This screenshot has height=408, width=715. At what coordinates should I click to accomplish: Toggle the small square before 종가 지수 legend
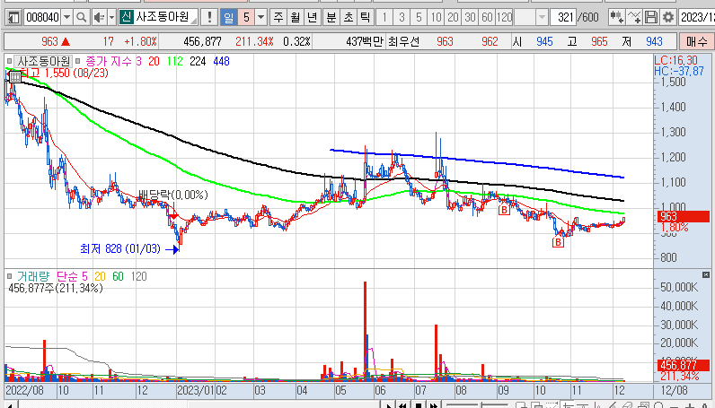77,61
